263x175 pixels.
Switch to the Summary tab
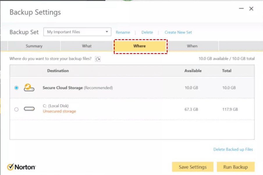34,46
